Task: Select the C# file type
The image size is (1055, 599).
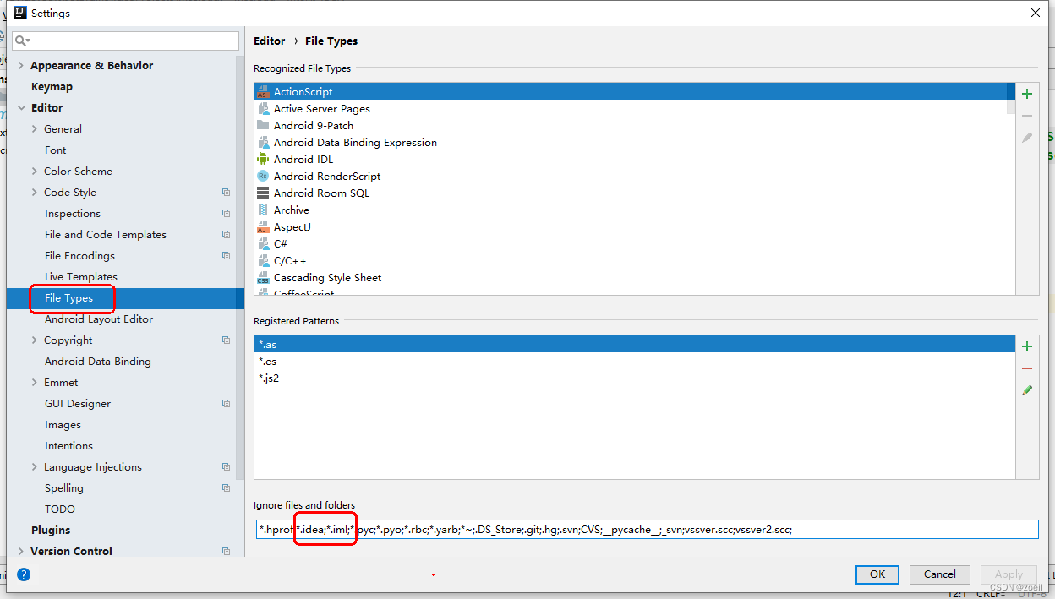Action: pyautogui.click(x=281, y=243)
